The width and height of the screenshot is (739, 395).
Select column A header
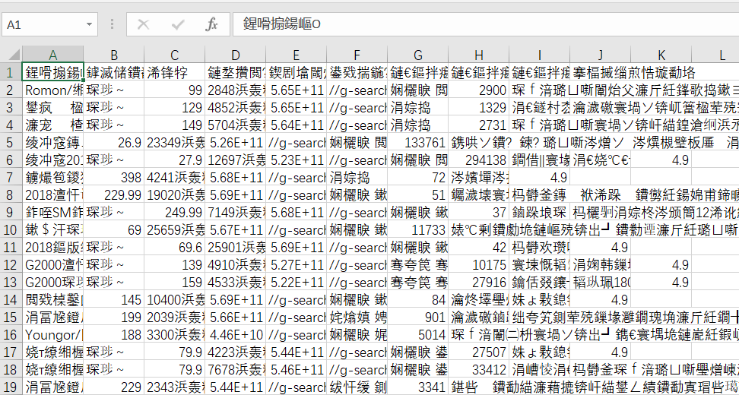(x=52, y=55)
